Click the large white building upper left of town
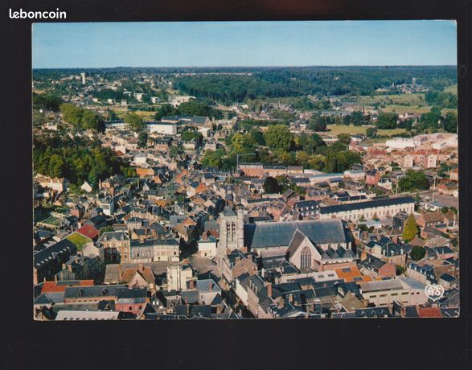Image resolution: width=472 pixels, height=370 pixels. [x=162, y=128]
